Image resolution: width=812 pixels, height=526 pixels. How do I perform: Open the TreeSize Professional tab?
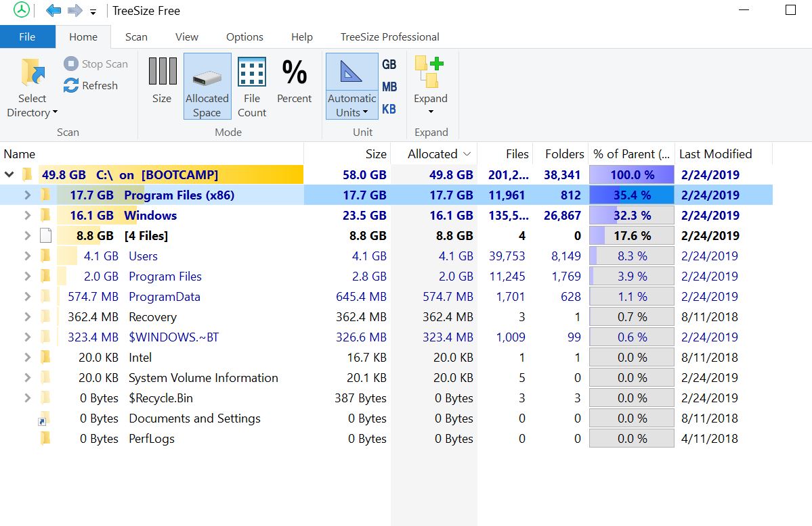[390, 37]
